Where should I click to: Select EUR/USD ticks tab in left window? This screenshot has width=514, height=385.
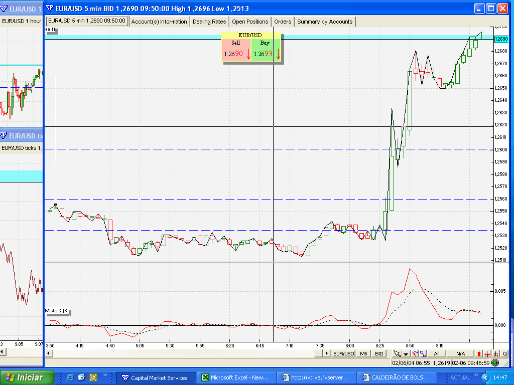[21, 148]
